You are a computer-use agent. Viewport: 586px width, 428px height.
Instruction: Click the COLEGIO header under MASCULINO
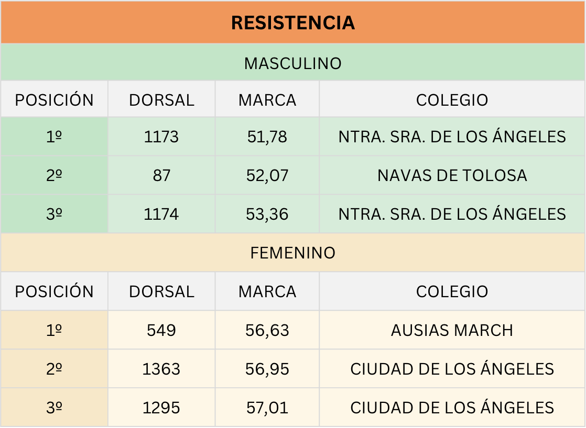click(x=452, y=100)
